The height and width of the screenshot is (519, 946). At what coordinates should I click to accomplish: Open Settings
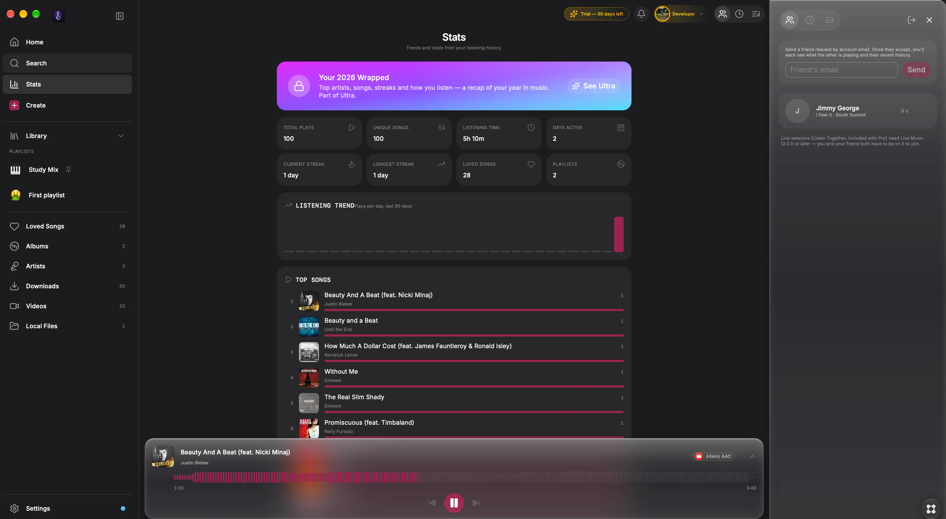[x=67, y=508]
